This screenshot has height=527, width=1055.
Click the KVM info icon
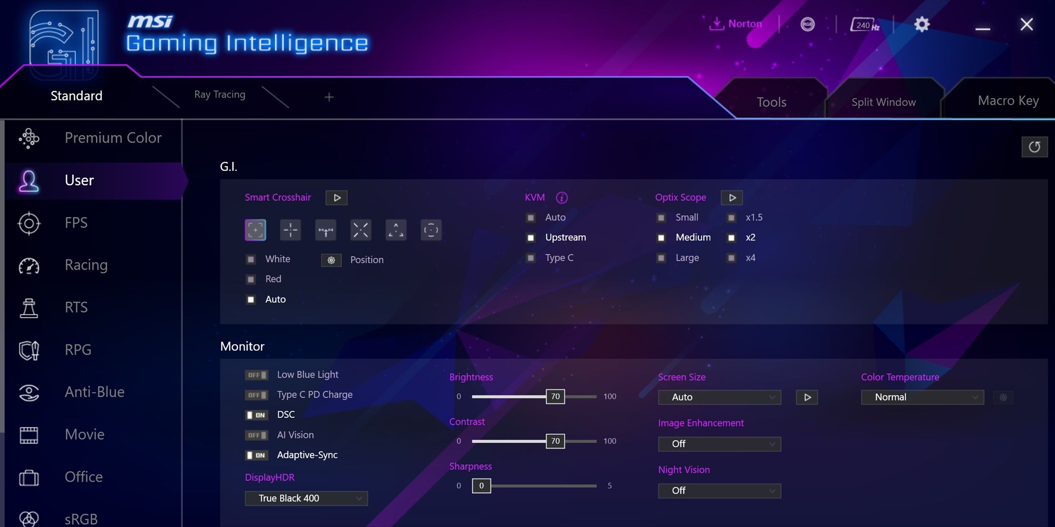pos(561,197)
